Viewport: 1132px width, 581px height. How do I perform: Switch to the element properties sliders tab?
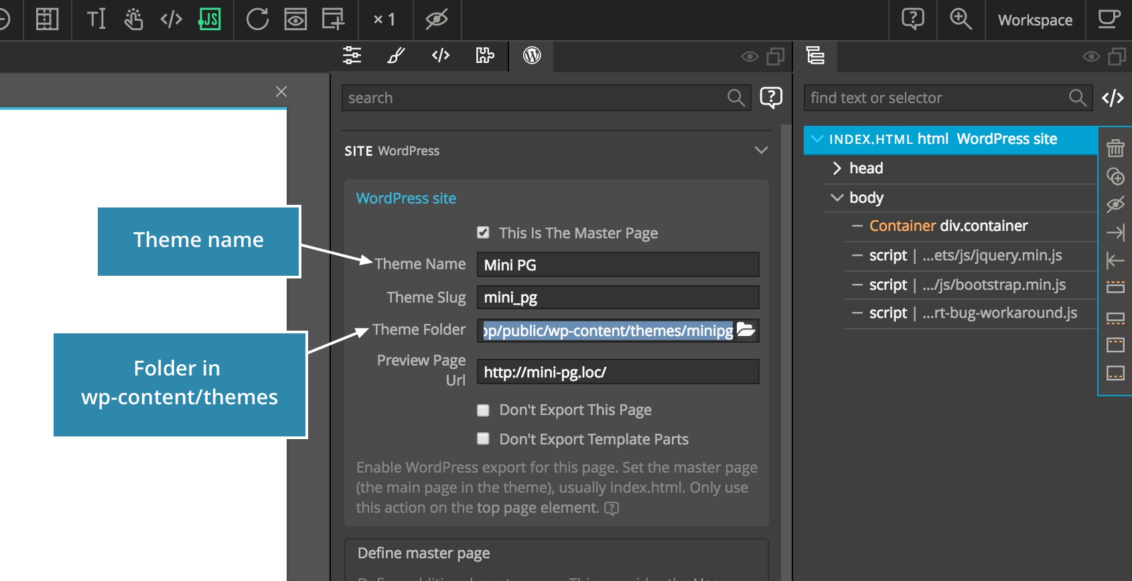352,56
